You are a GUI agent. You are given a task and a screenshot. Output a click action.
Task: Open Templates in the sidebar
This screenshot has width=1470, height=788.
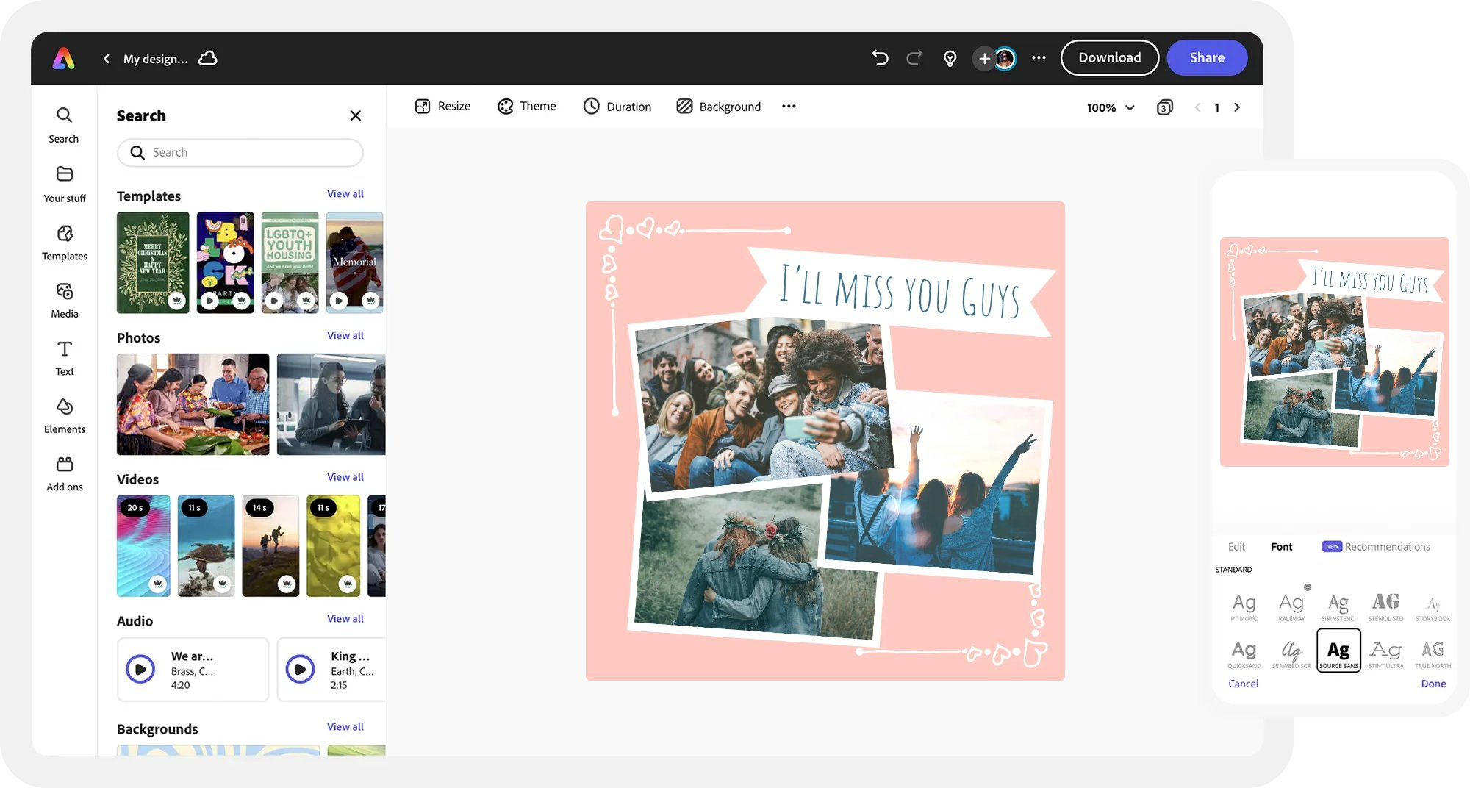[x=64, y=243]
